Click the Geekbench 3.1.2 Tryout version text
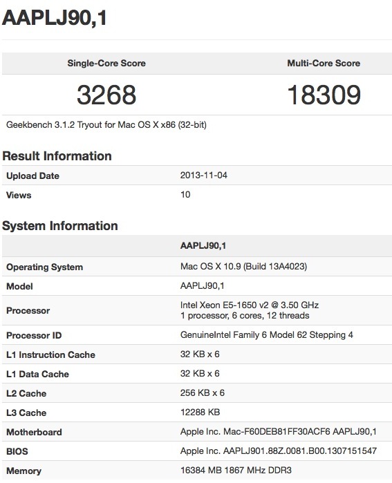The height and width of the screenshot is (483, 392). click(x=106, y=125)
